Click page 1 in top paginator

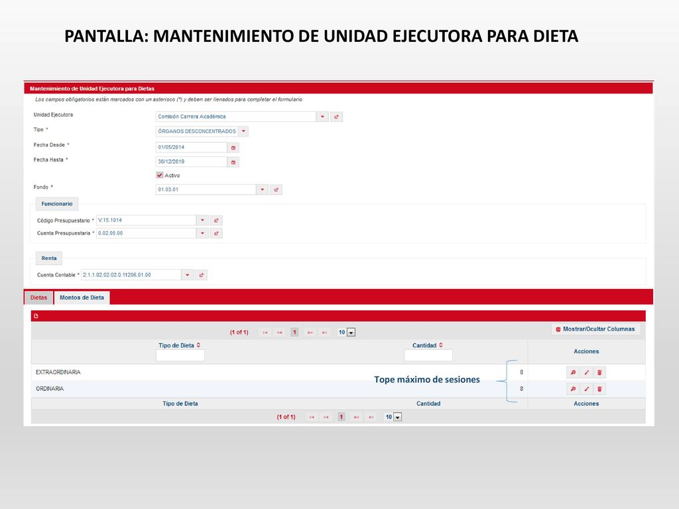(294, 333)
